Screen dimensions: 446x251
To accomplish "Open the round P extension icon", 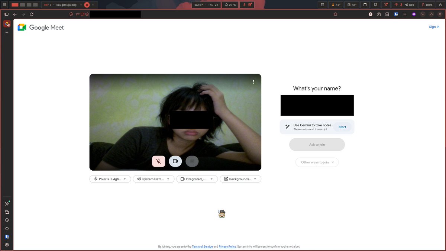I will click(x=371, y=14).
